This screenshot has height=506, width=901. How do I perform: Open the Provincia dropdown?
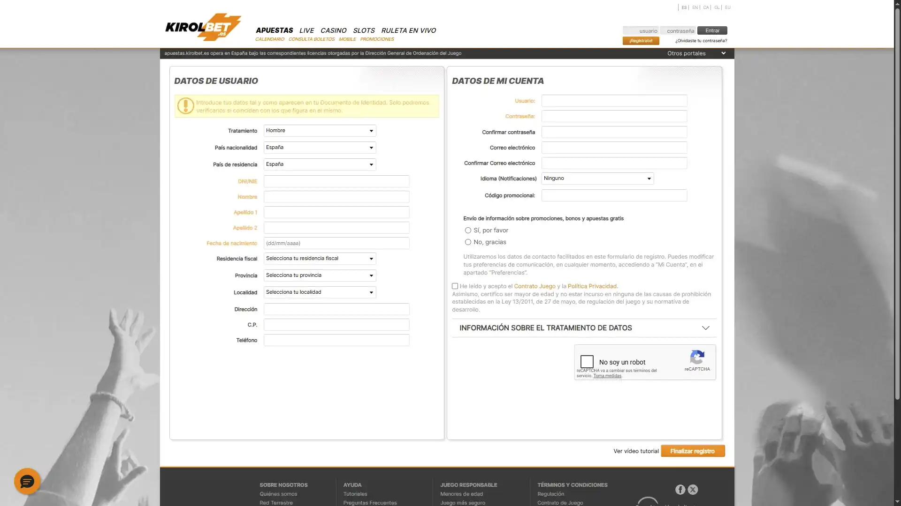click(320, 275)
